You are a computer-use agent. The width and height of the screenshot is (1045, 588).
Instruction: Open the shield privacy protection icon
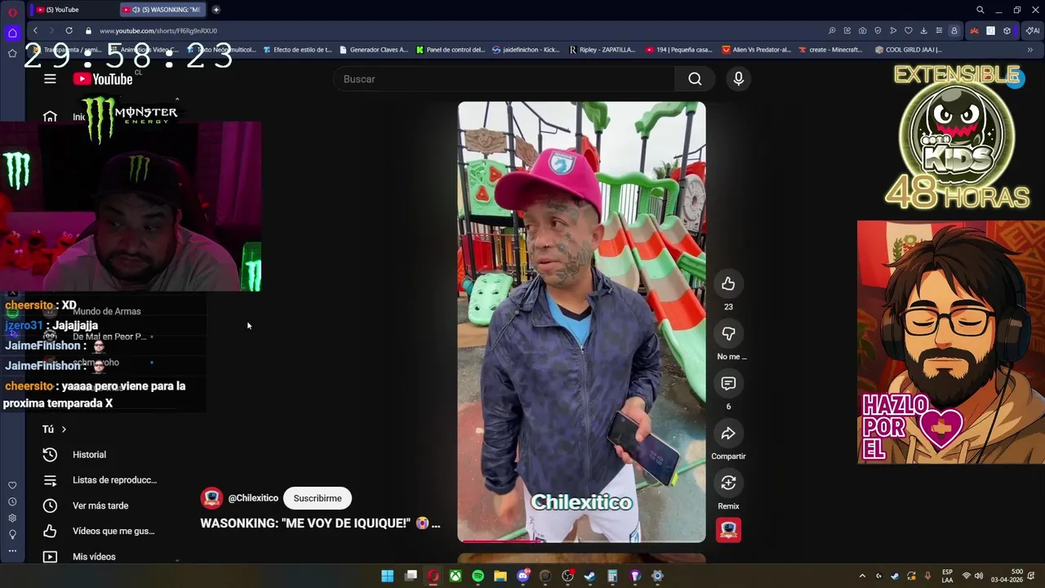(878, 30)
